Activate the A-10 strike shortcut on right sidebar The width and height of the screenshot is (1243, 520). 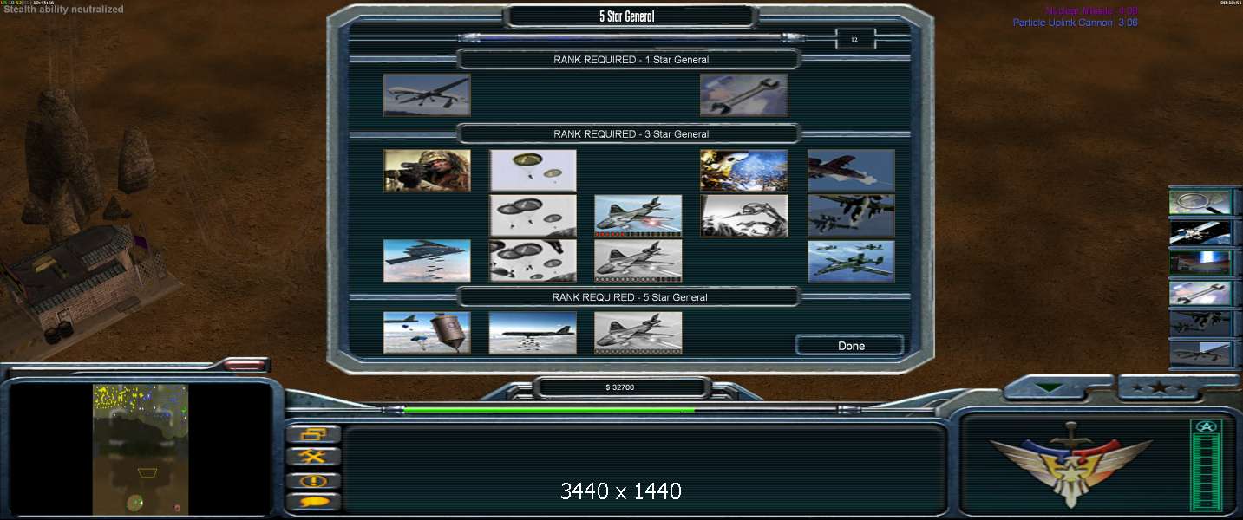click(1200, 323)
